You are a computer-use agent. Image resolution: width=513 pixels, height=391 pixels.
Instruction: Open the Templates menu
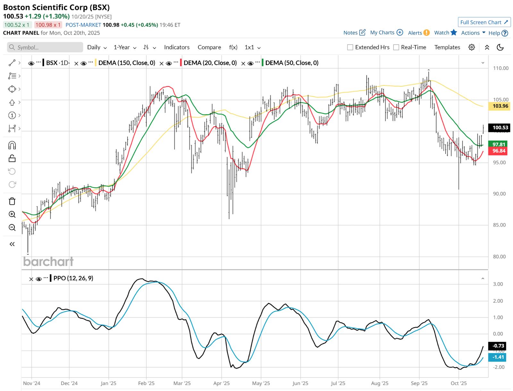(447, 47)
